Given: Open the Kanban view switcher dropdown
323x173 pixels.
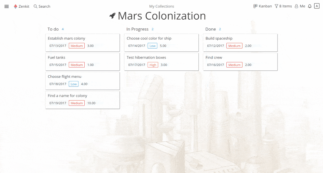Looking at the screenshot, I should coord(263,6).
